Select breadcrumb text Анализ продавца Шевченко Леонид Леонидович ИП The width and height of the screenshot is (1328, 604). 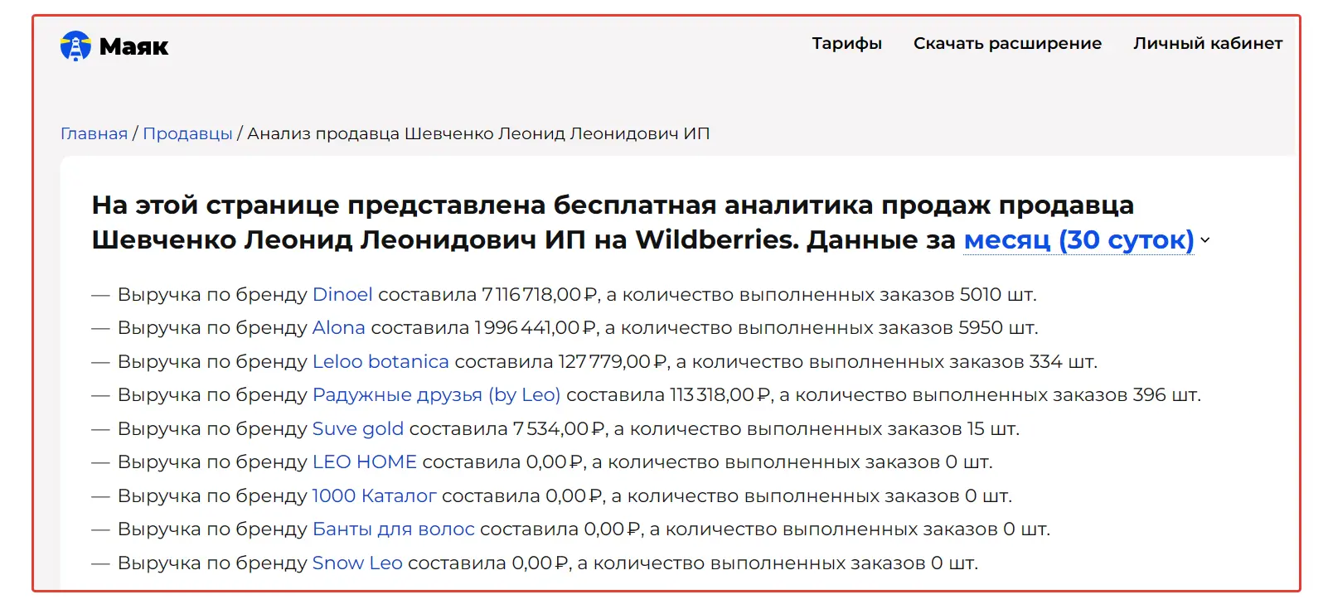tap(478, 133)
